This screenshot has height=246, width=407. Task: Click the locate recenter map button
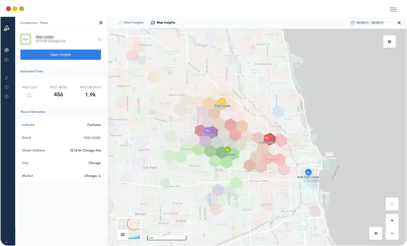[392, 204]
